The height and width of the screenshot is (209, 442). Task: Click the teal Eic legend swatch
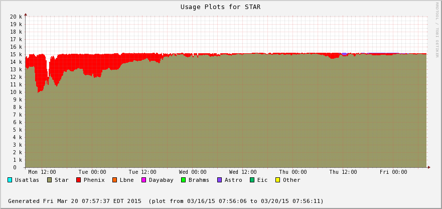252,180
